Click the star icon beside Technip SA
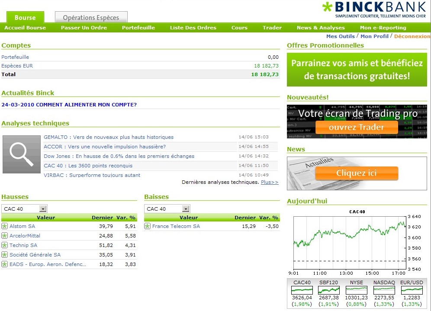The width and height of the screenshot is (431, 311). [x=5, y=245]
